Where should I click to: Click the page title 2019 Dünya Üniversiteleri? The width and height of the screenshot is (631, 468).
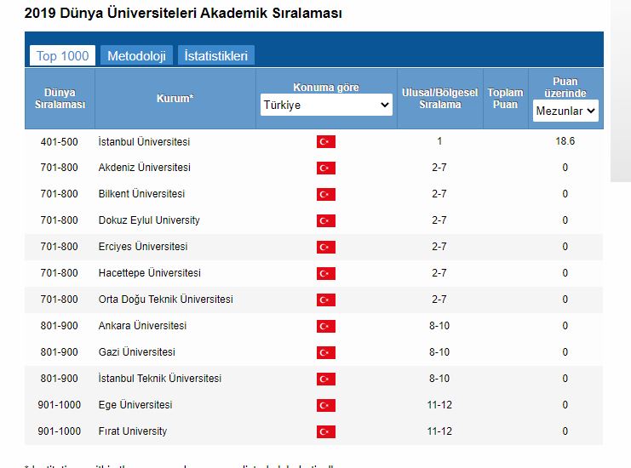[x=183, y=13]
